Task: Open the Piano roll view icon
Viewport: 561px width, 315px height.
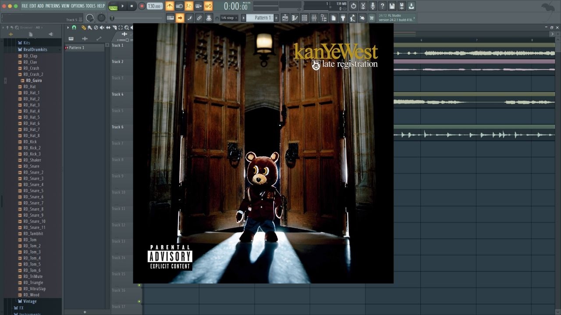Action: click(295, 18)
